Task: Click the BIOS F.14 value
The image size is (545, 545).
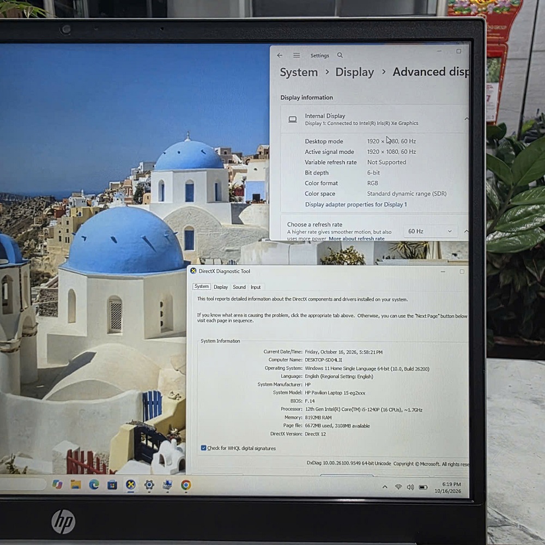Action: pyautogui.click(x=310, y=401)
